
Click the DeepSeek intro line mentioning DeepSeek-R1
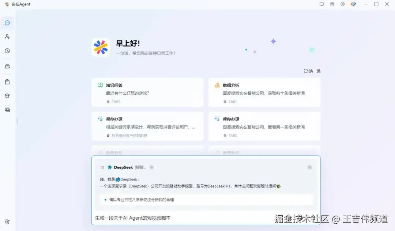[190, 186]
